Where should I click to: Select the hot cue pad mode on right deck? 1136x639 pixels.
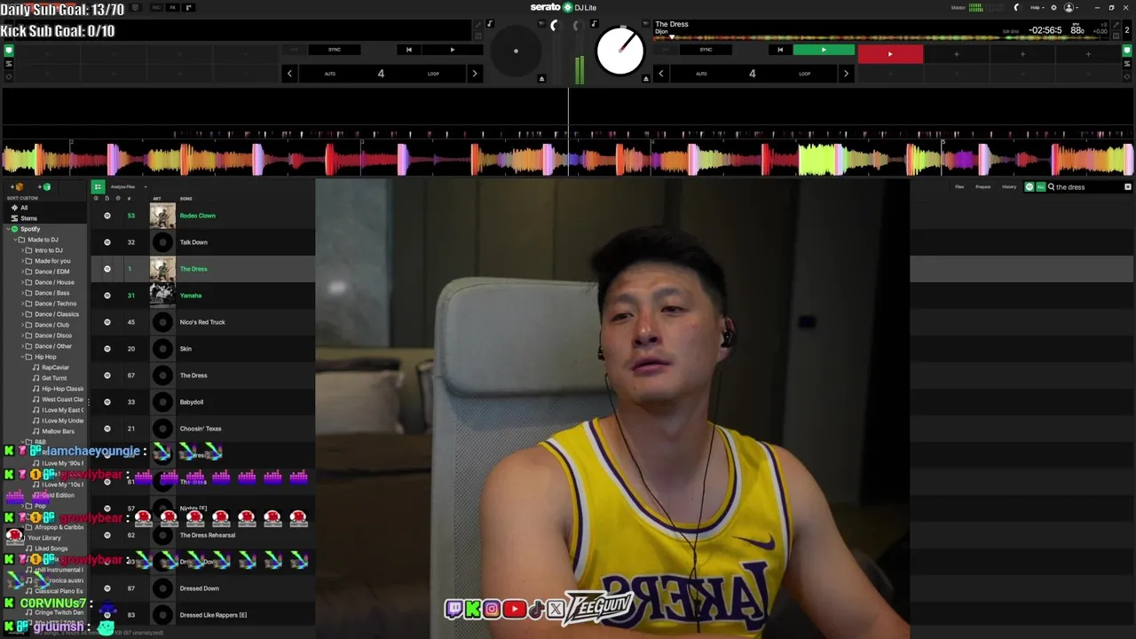pyautogui.click(x=1128, y=51)
